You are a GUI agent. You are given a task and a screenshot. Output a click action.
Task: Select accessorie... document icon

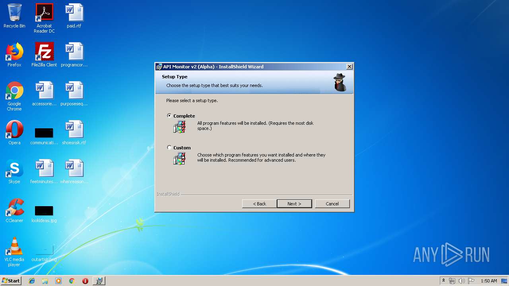[44, 94]
